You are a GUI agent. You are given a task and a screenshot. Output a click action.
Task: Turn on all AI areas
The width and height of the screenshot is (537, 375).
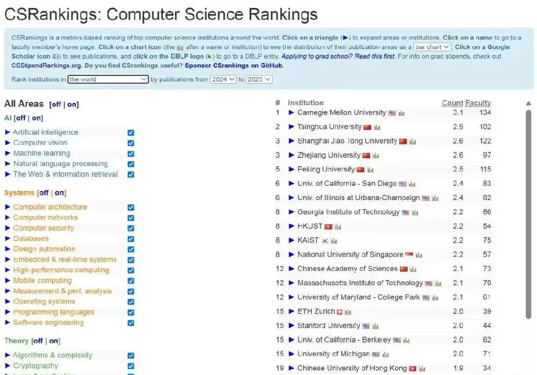pos(37,118)
